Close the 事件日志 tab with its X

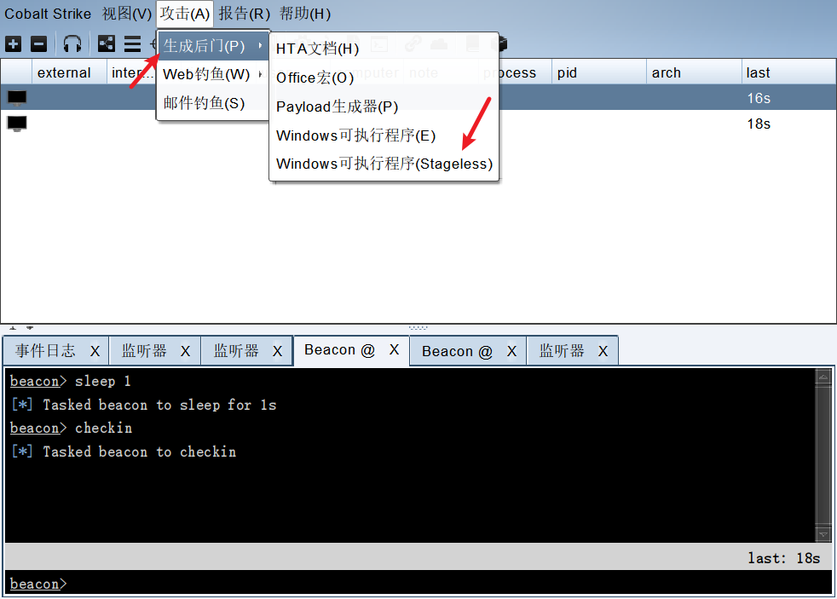(95, 351)
